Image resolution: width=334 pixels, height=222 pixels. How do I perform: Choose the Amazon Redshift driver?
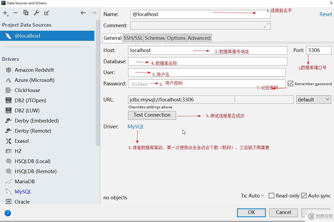click(x=34, y=70)
